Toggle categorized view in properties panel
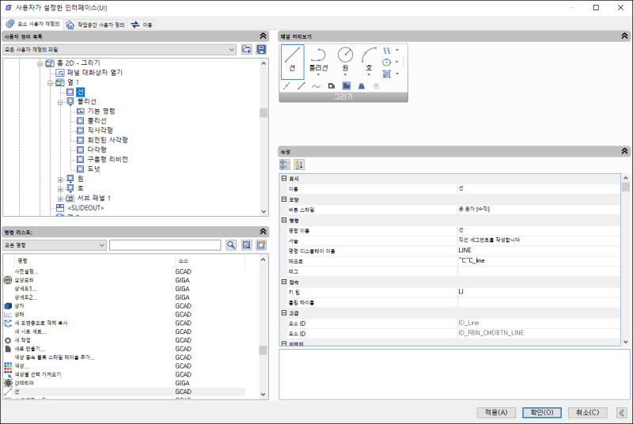 coord(285,165)
